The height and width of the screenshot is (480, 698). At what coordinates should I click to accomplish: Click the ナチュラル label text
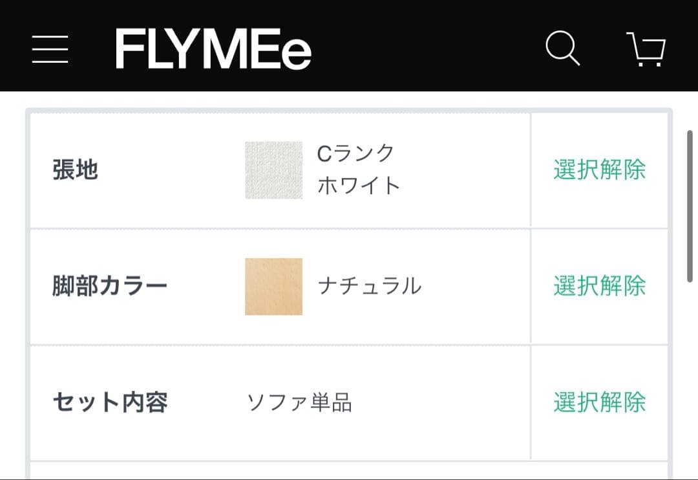tap(370, 284)
